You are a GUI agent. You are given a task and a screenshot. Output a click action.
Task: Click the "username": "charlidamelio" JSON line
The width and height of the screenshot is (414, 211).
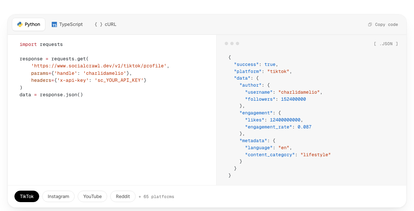[284, 92]
